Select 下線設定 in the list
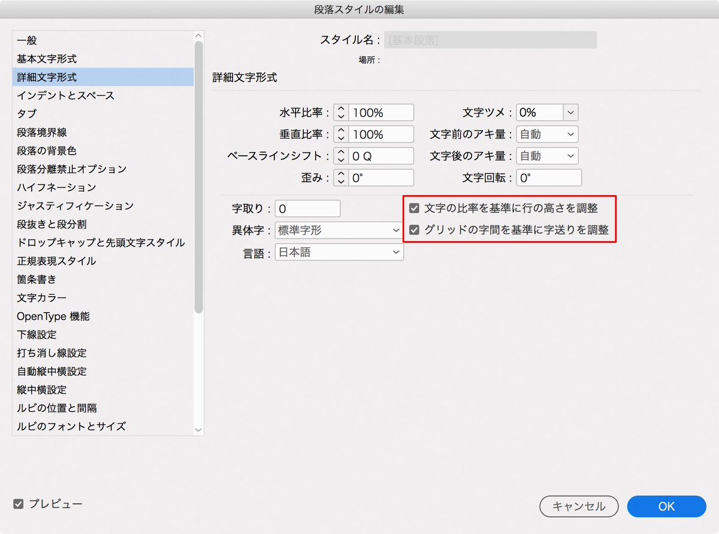Image resolution: width=719 pixels, height=534 pixels. pos(103,334)
